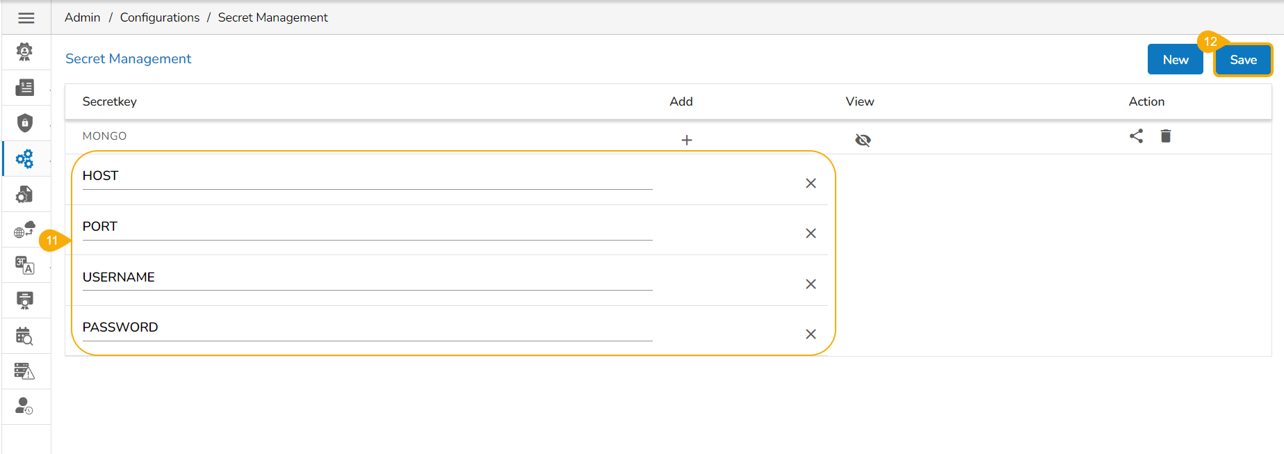Click the server warning sidebar icon

pos(25,371)
